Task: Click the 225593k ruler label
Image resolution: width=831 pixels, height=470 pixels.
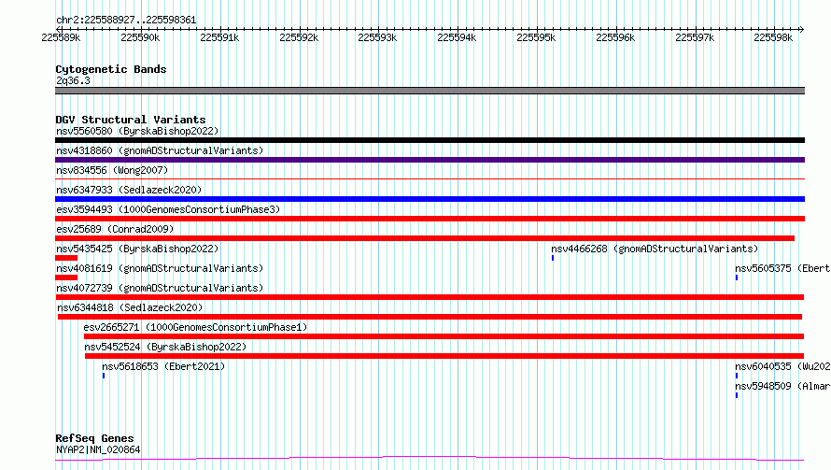Action: tap(377, 37)
